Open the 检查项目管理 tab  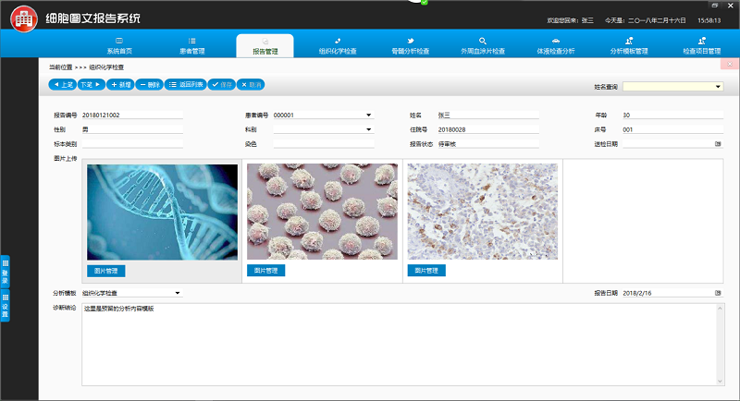coord(702,45)
